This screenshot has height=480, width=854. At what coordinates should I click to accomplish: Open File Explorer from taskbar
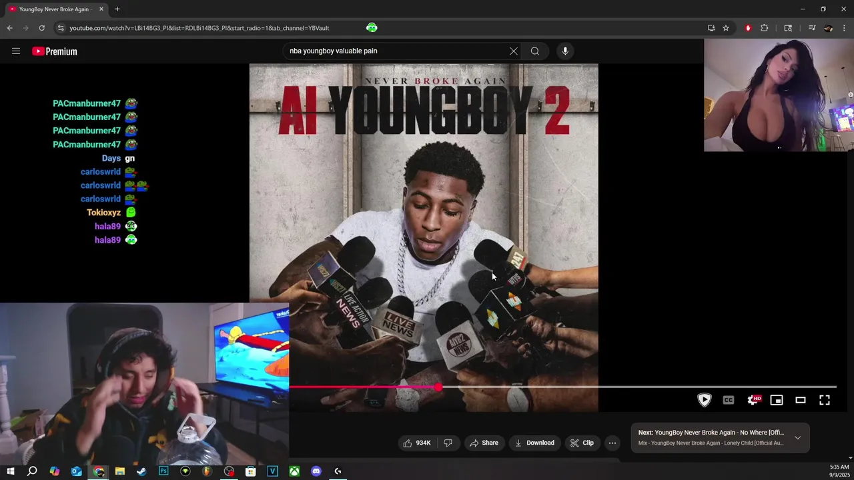pos(119,471)
